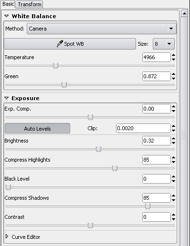The width and height of the screenshot is (190, 246).
Task: Decrease Green value with the down arrow
Action: 173,79
